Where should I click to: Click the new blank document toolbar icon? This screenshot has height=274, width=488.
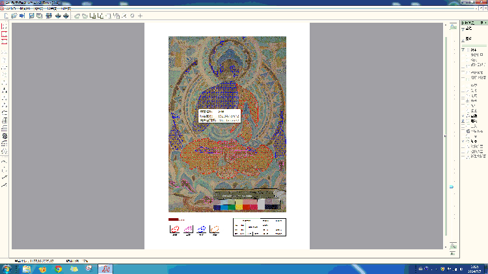7,16
